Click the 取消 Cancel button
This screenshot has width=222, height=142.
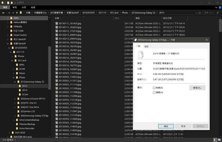point(183,126)
